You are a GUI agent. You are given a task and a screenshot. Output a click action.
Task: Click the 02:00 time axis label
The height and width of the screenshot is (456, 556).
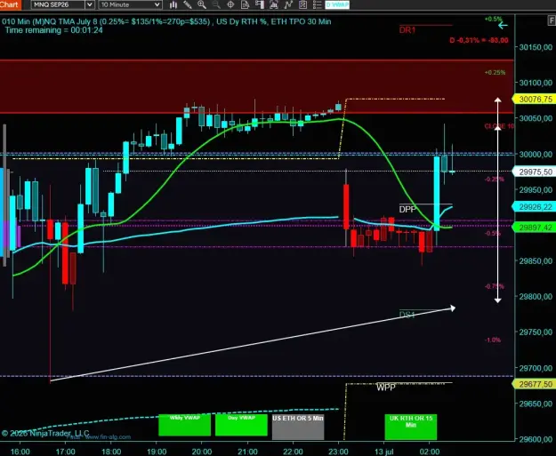430,452
